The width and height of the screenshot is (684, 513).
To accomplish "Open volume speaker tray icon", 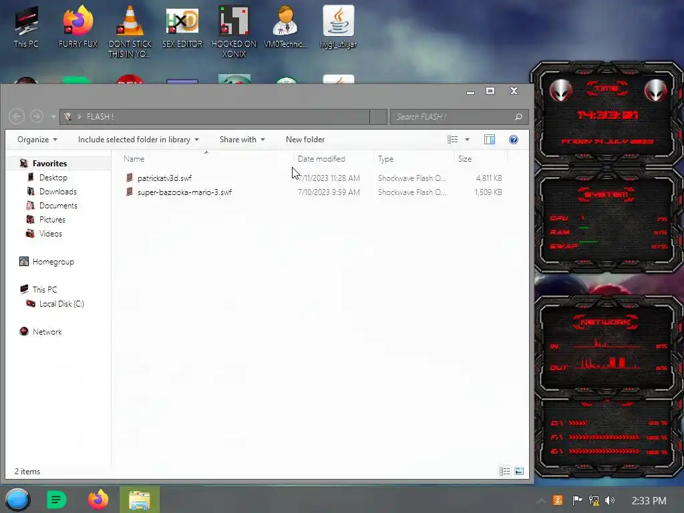I will [610, 500].
